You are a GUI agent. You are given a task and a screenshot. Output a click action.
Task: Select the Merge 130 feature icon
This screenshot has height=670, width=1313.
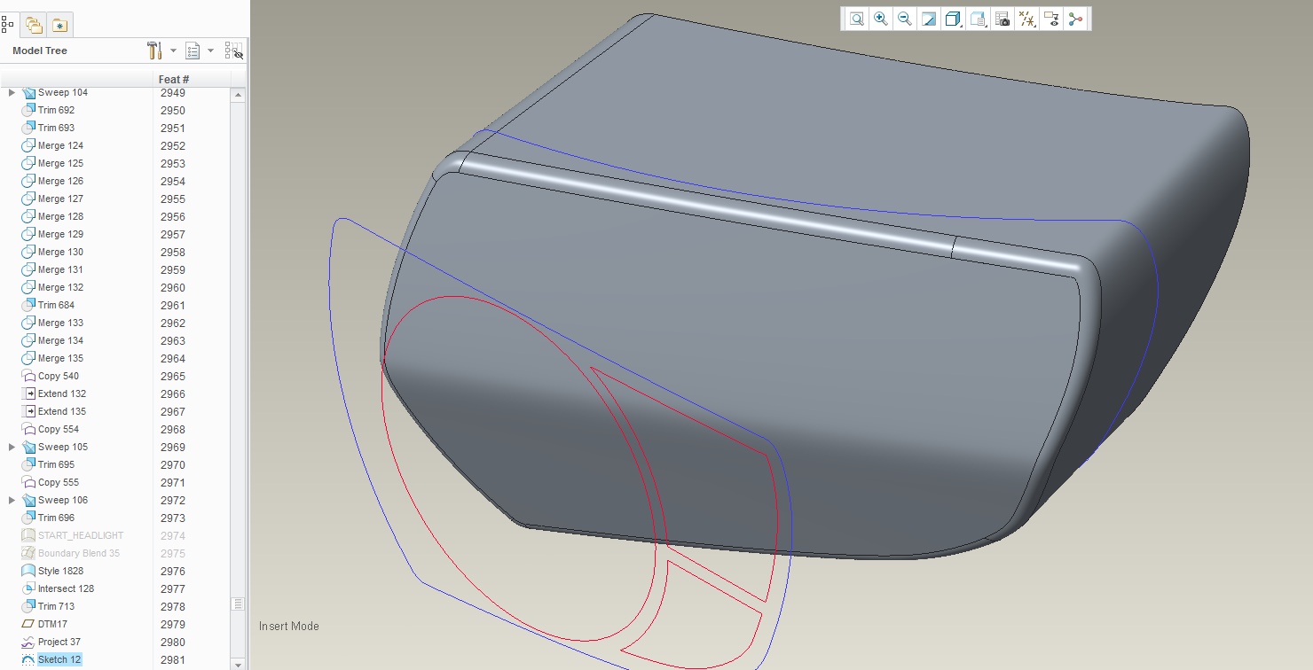click(28, 252)
